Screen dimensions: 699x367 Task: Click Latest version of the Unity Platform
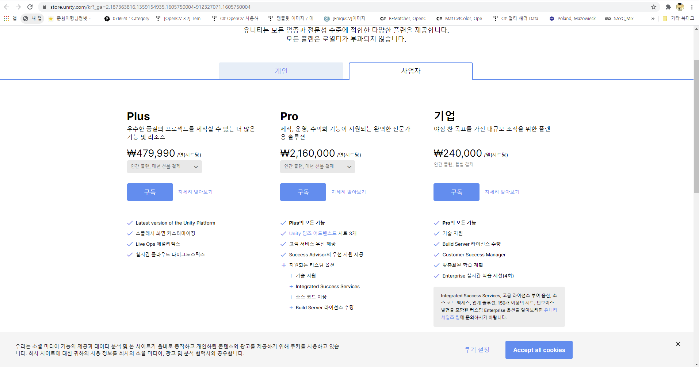point(175,223)
